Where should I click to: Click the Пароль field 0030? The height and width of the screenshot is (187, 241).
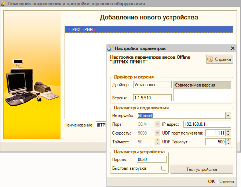click(x=151, y=159)
